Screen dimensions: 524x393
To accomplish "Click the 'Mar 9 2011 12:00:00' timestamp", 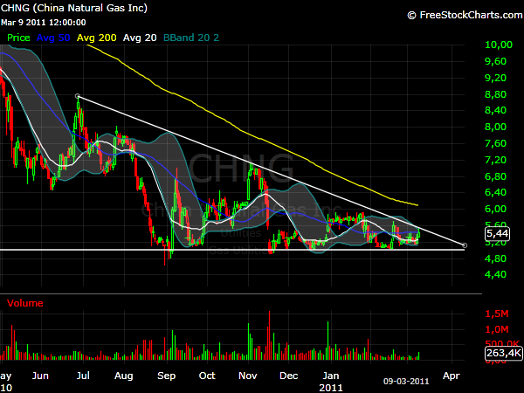I will pos(43,23).
